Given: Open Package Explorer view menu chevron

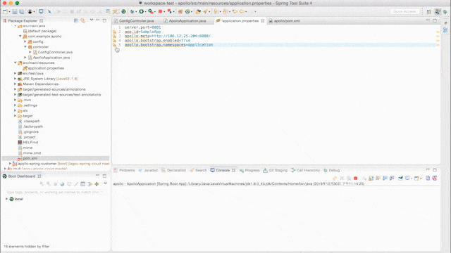Looking at the screenshot, I should 91,20.
